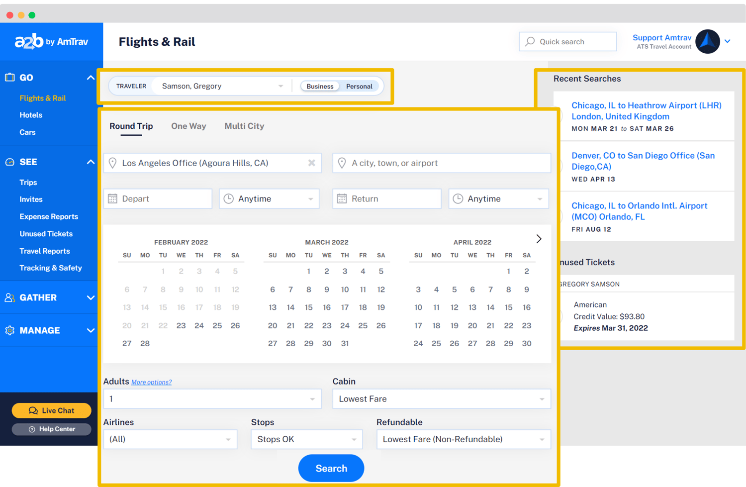The width and height of the screenshot is (746, 487).
Task: Open the More options? link
Action: [x=151, y=382]
